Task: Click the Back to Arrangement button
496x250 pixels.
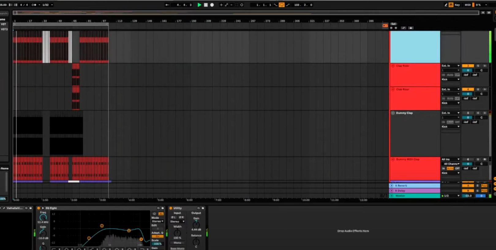Action: coord(385,26)
